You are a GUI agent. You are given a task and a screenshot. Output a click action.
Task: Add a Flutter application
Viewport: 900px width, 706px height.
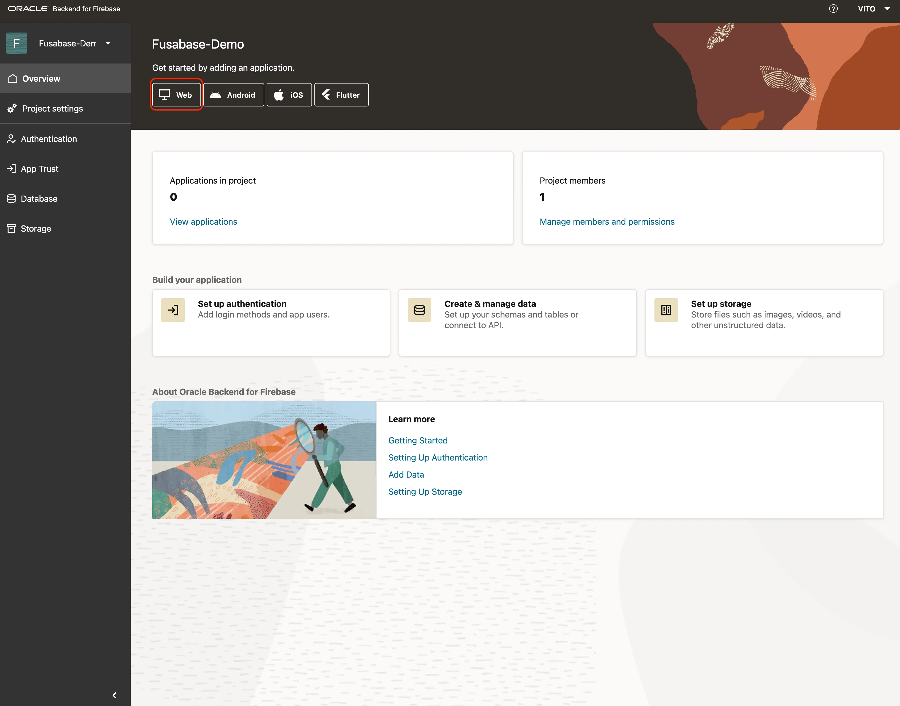coord(341,95)
